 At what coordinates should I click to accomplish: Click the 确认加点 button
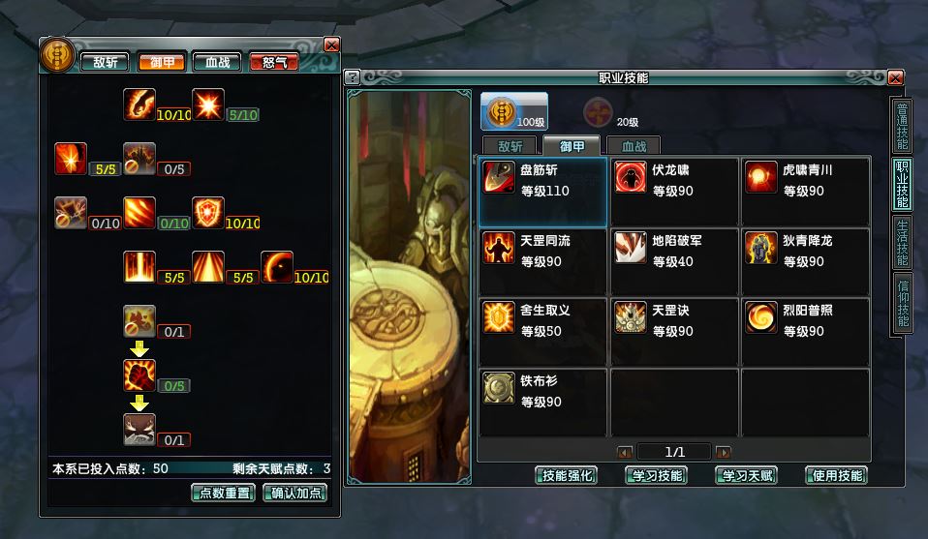click(295, 493)
